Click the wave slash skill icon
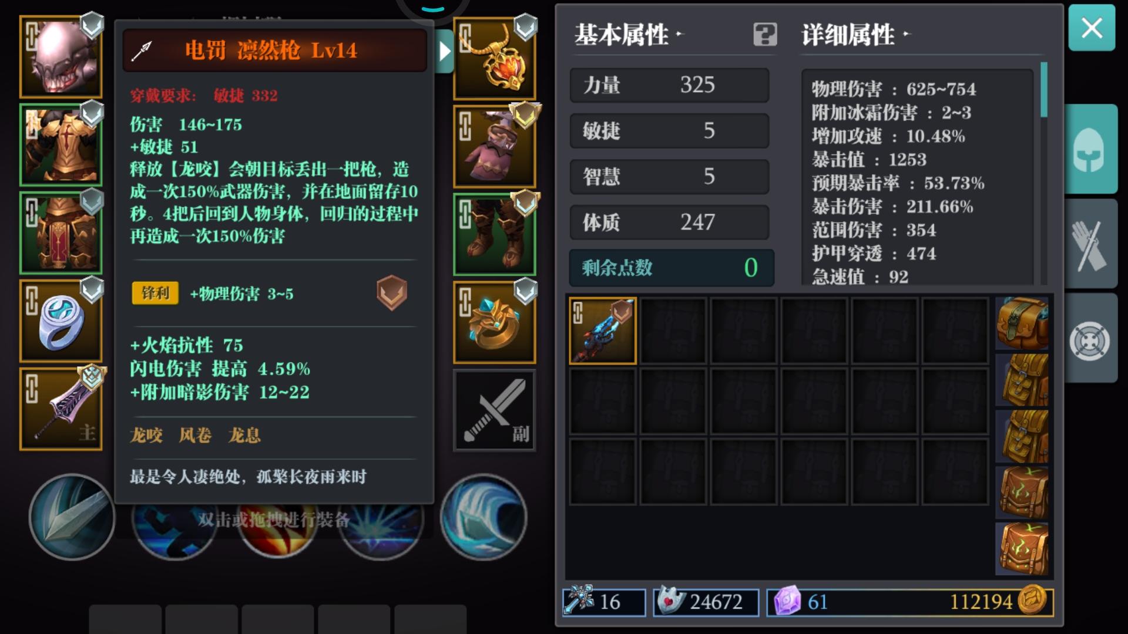This screenshot has width=1128, height=634. click(x=484, y=517)
